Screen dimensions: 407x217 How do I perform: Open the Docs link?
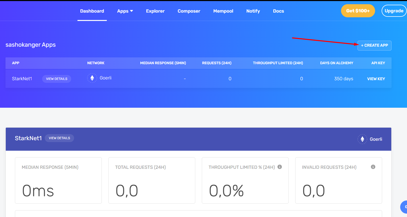tap(278, 11)
